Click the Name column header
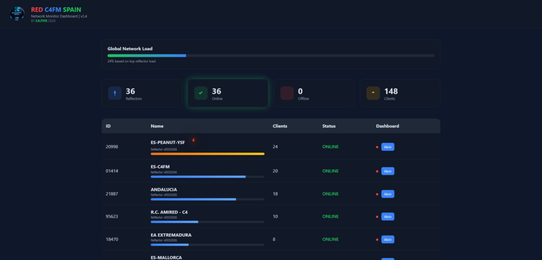The height and width of the screenshot is (260, 542). [x=157, y=126]
